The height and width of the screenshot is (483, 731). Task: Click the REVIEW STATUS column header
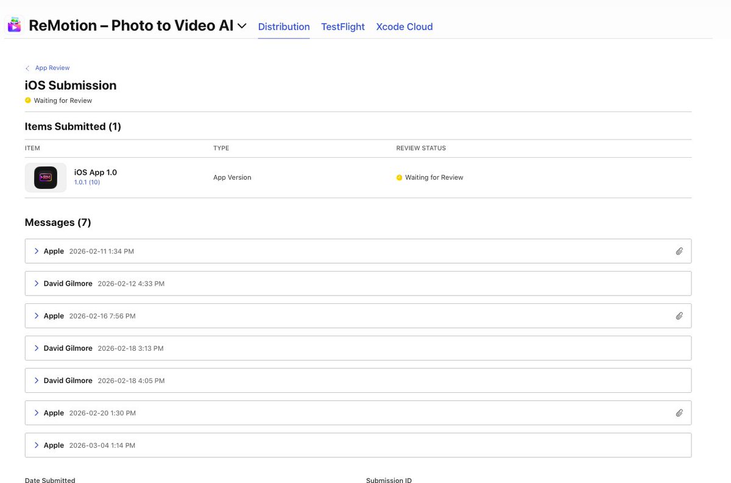point(421,148)
